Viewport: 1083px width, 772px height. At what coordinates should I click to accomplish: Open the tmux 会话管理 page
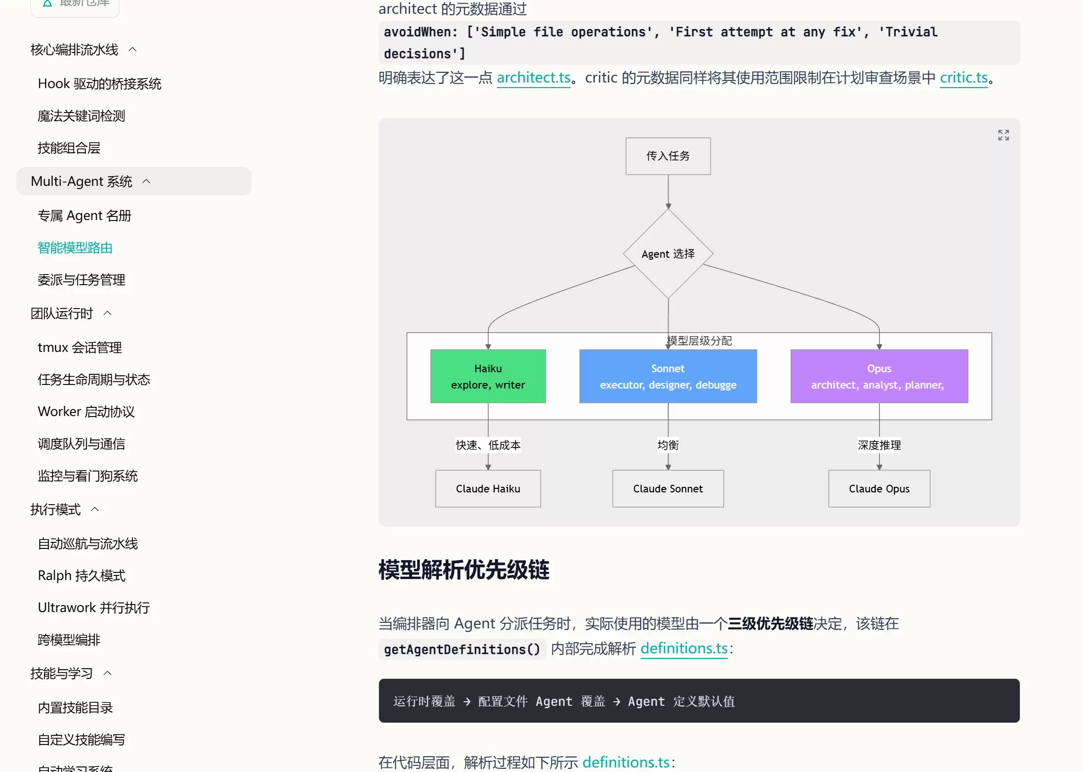[80, 347]
